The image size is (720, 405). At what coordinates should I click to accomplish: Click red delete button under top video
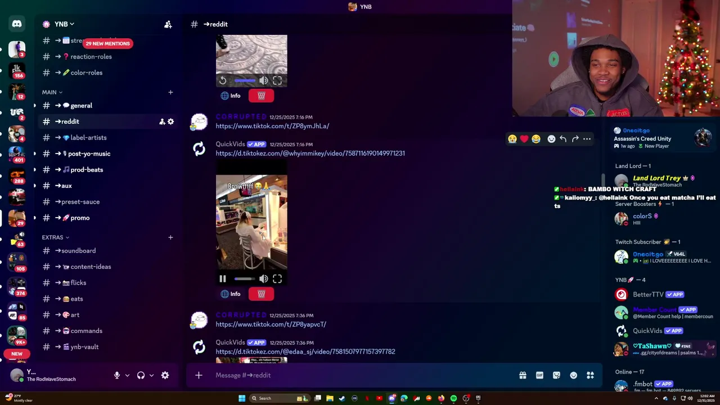(261, 96)
